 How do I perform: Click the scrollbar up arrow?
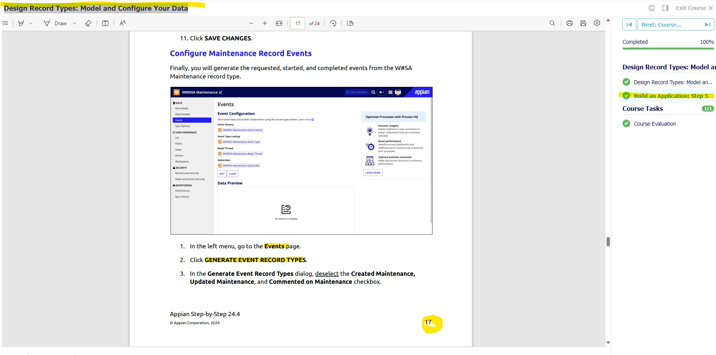click(x=608, y=20)
